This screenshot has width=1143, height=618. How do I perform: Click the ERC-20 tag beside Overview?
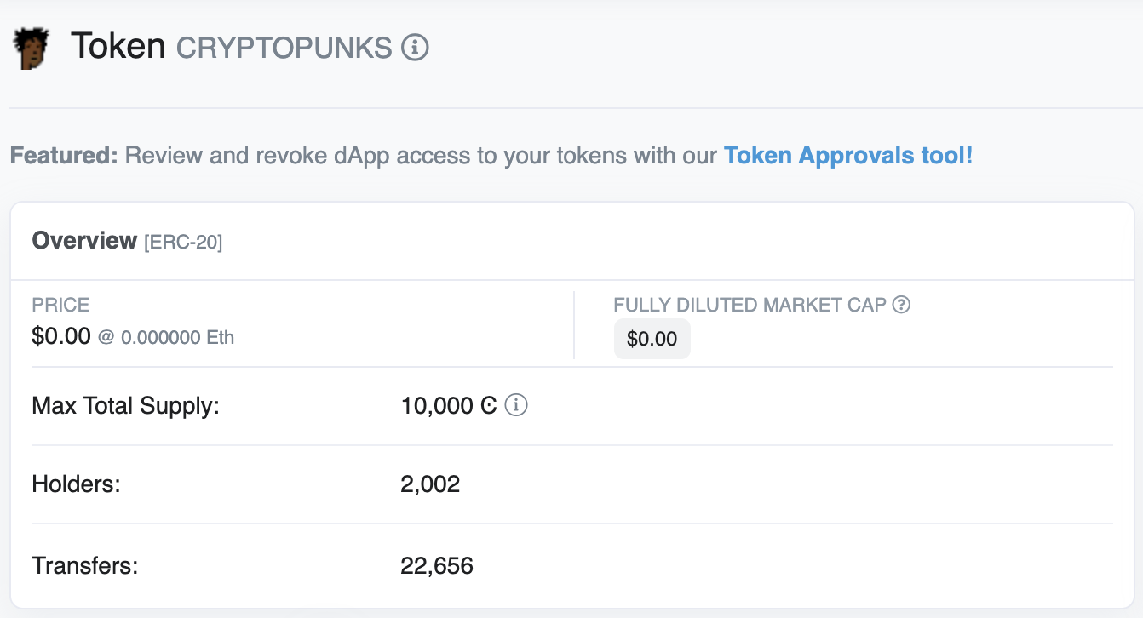[x=183, y=243]
